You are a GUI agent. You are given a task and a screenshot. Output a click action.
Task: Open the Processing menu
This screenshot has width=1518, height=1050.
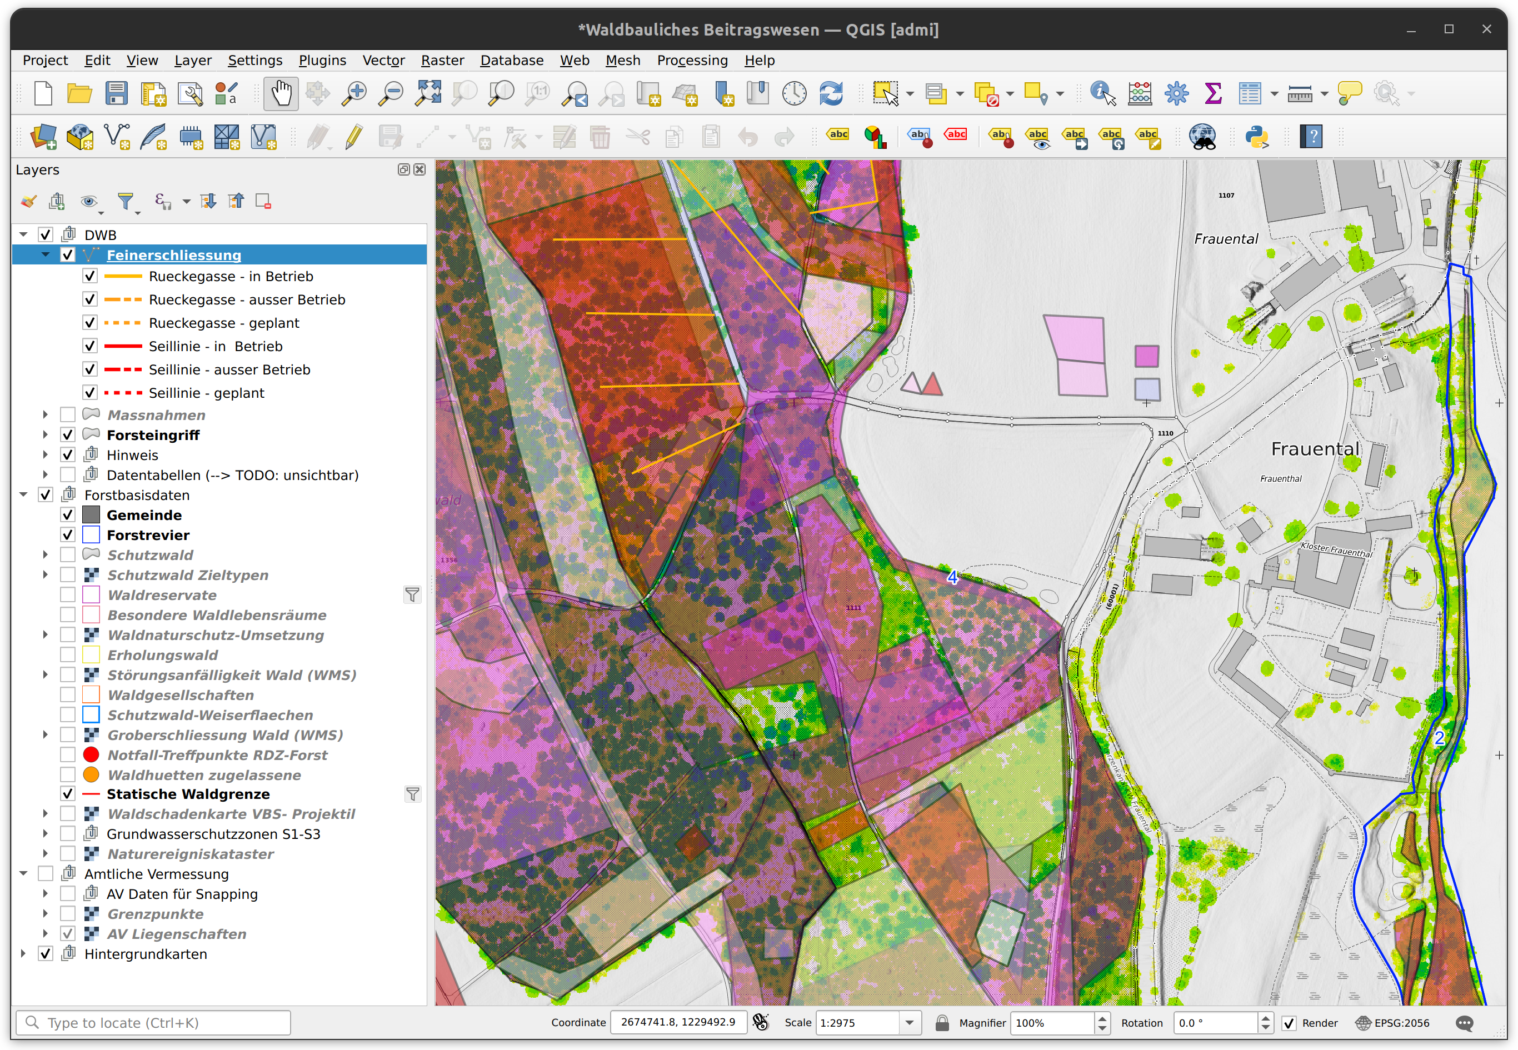pyautogui.click(x=692, y=61)
